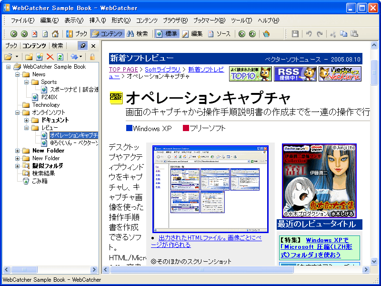This screenshot has height=286, width=381.
Task: Click the refresh icon in panel toolbar
Action: tap(60, 57)
